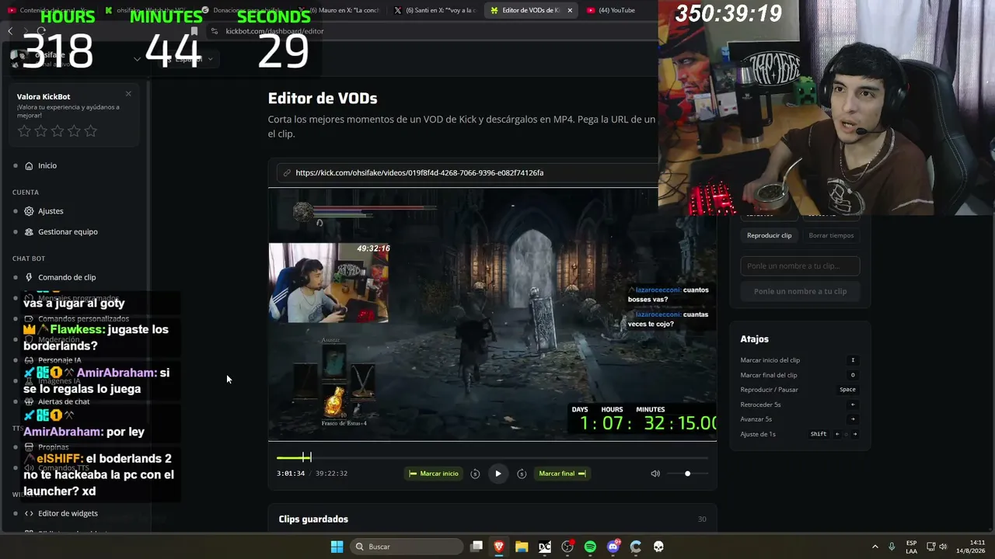This screenshot has width=995, height=559.
Task: Click the timeline playhead marker
Action: [310, 457]
